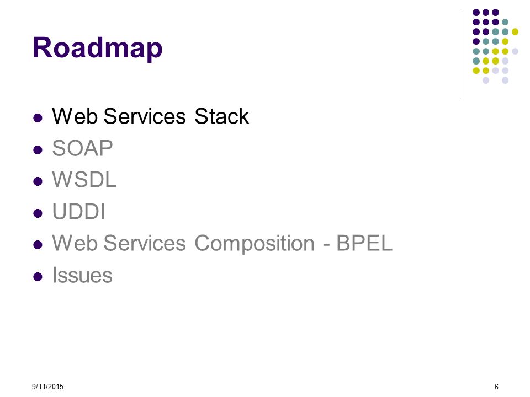Viewport: 530px width, 397px height.
Task: Click the 9/11/2015 date footer
Action: 47,387
